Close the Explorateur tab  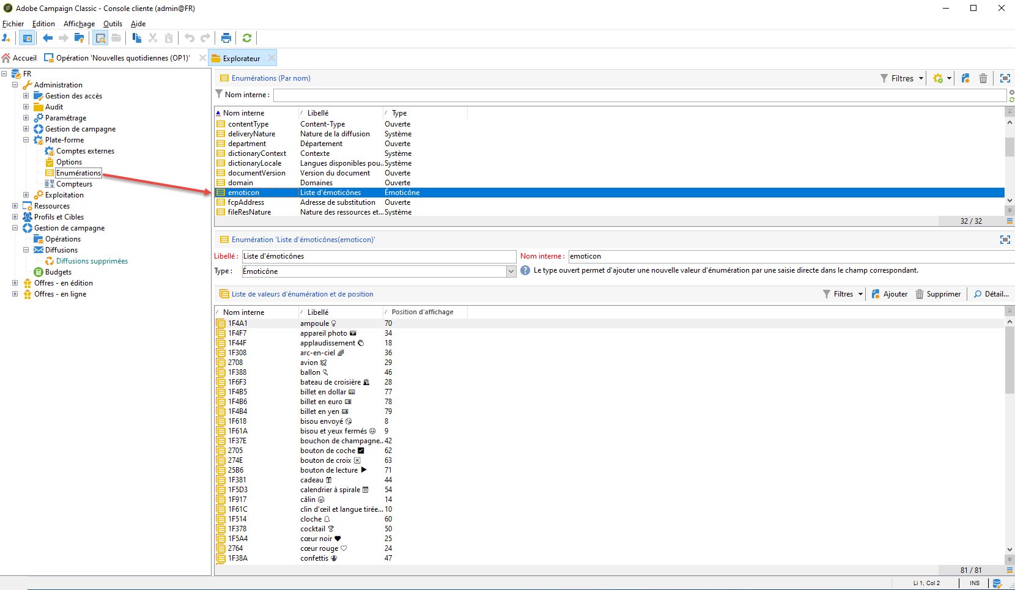tap(271, 58)
